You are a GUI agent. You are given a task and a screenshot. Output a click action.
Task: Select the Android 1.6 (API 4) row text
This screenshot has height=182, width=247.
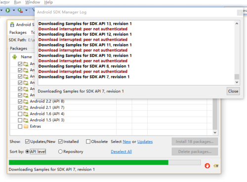pyautogui.click(x=47, y=114)
